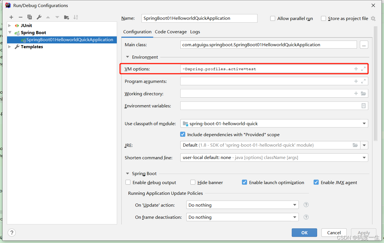This screenshot has width=384, height=243.
Task: Click the Name input field
Action: pyautogui.click(x=199, y=18)
